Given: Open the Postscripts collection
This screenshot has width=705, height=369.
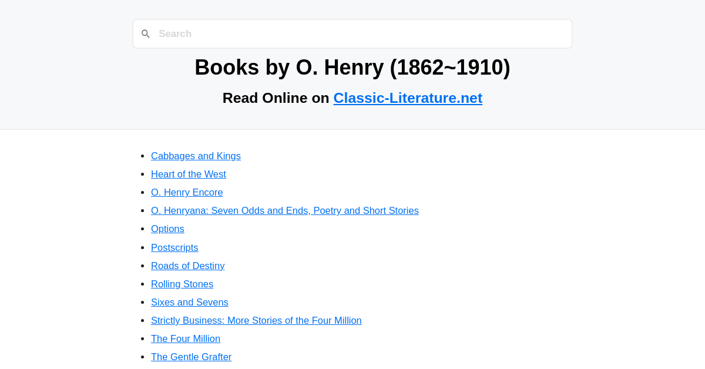Looking at the screenshot, I should point(174,247).
